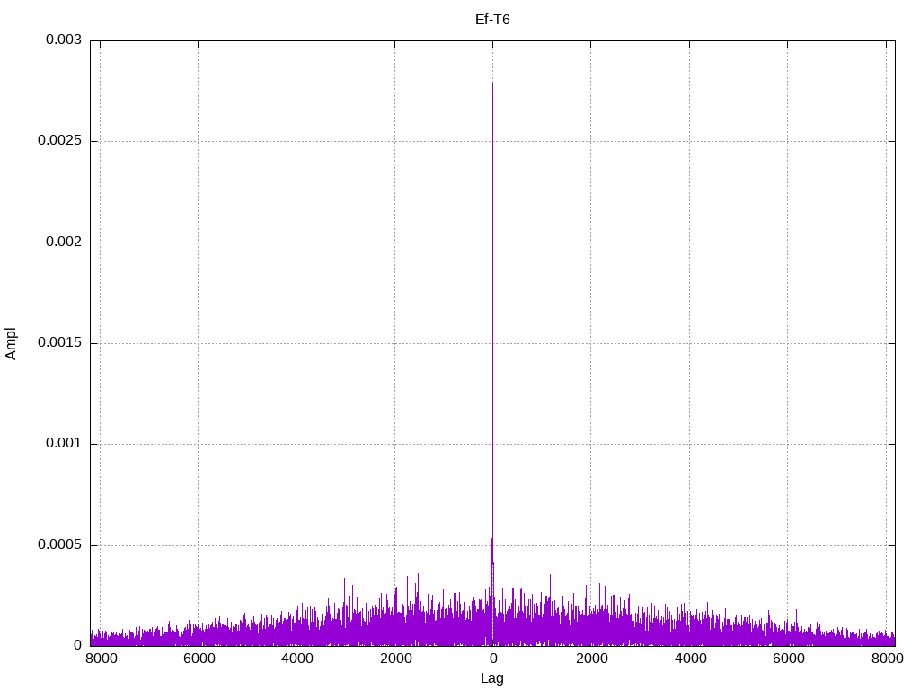920x690 pixels.
Task: Click the y-axis tick label 0.002
Action: point(64,242)
